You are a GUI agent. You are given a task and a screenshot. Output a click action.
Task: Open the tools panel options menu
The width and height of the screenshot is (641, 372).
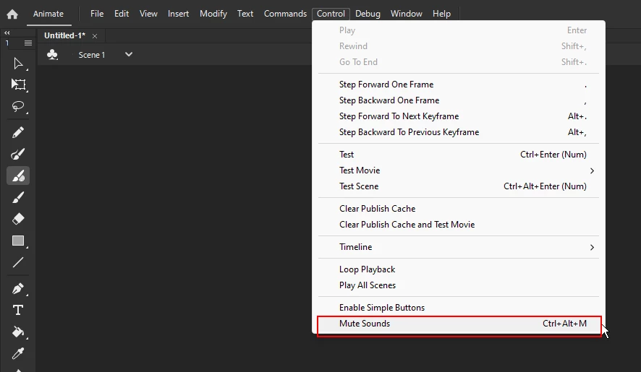pyautogui.click(x=27, y=43)
